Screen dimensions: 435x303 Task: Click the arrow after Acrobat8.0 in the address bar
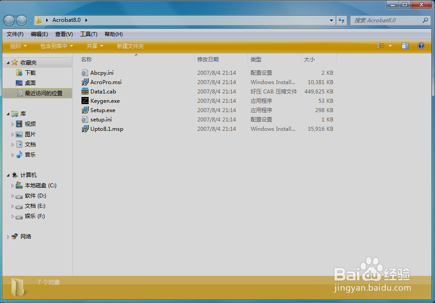[x=86, y=20]
